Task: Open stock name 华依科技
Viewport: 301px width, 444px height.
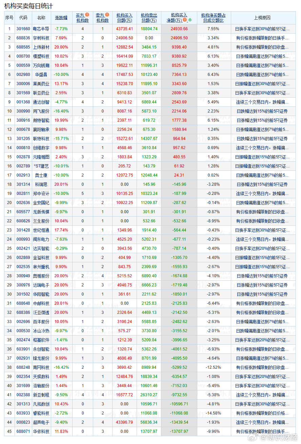Action: click(41, 431)
